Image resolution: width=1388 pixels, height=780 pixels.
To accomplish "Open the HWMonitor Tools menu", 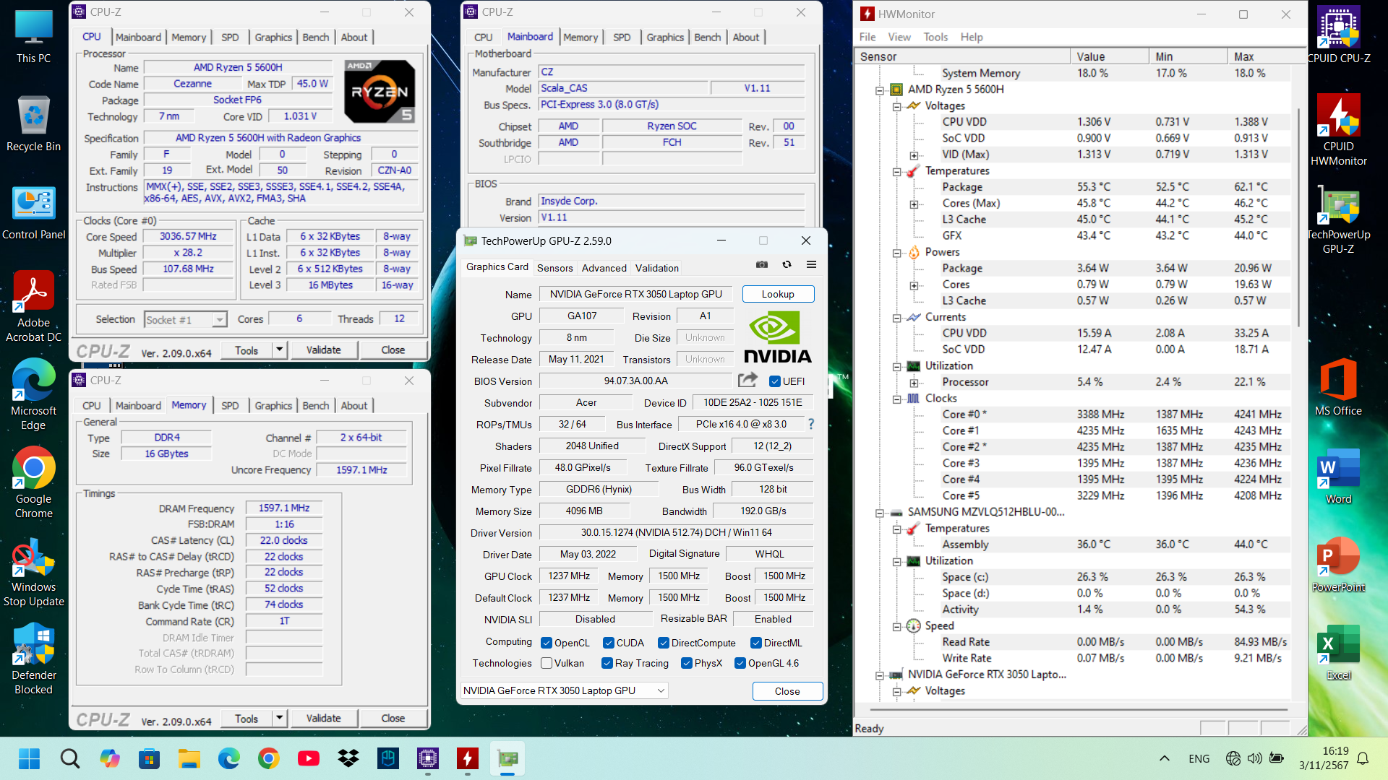I will coord(935,37).
